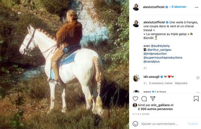201x129 pixels.
Task: Open @supermoucheproductions profile link
Action: coord(163,57)
